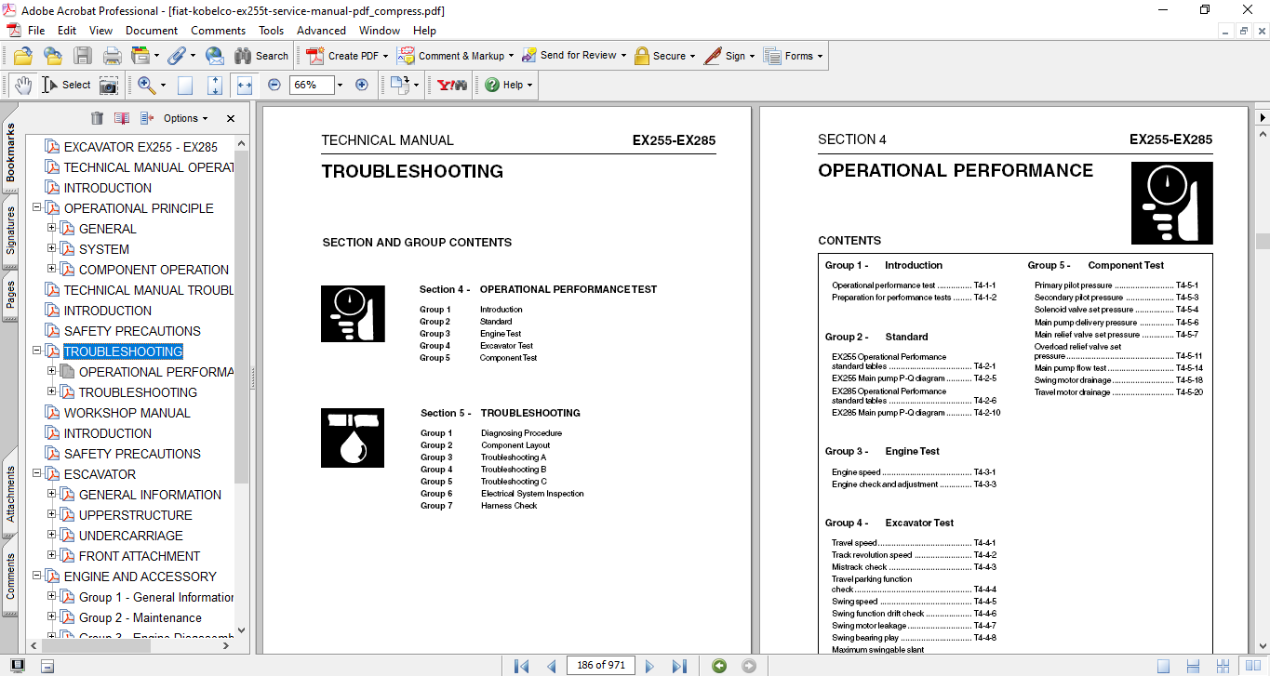Click the Save floppy disk icon
The image size is (1270, 676).
83,56
